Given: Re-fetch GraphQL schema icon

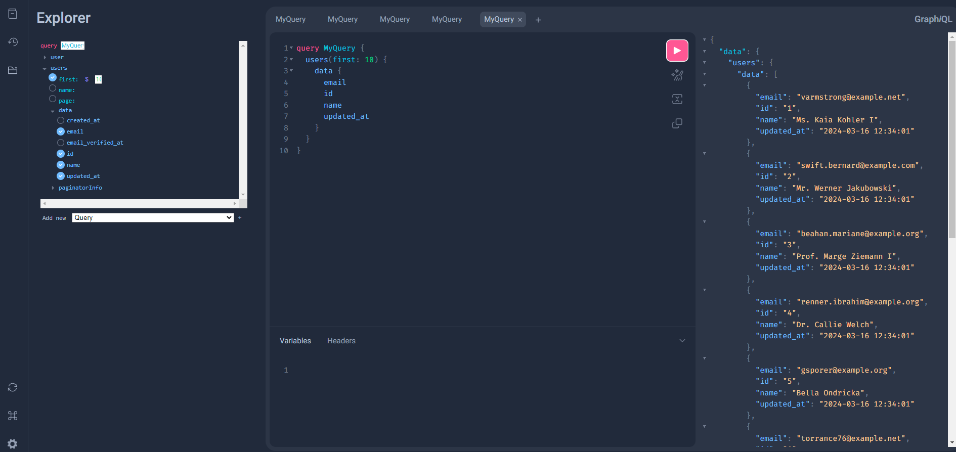Looking at the screenshot, I should pyautogui.click(x=13, y=387).
